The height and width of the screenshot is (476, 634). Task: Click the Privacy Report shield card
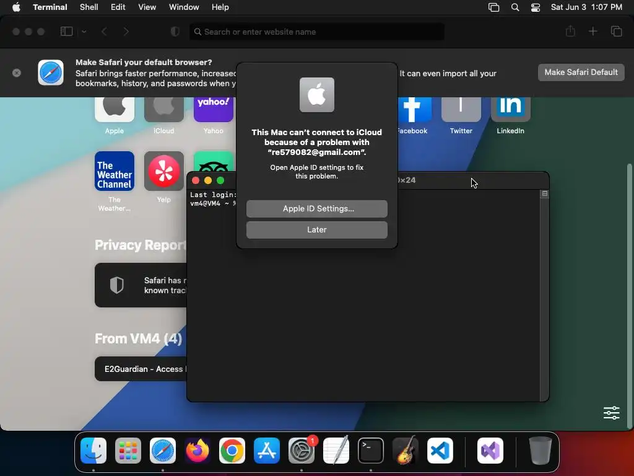141,285
